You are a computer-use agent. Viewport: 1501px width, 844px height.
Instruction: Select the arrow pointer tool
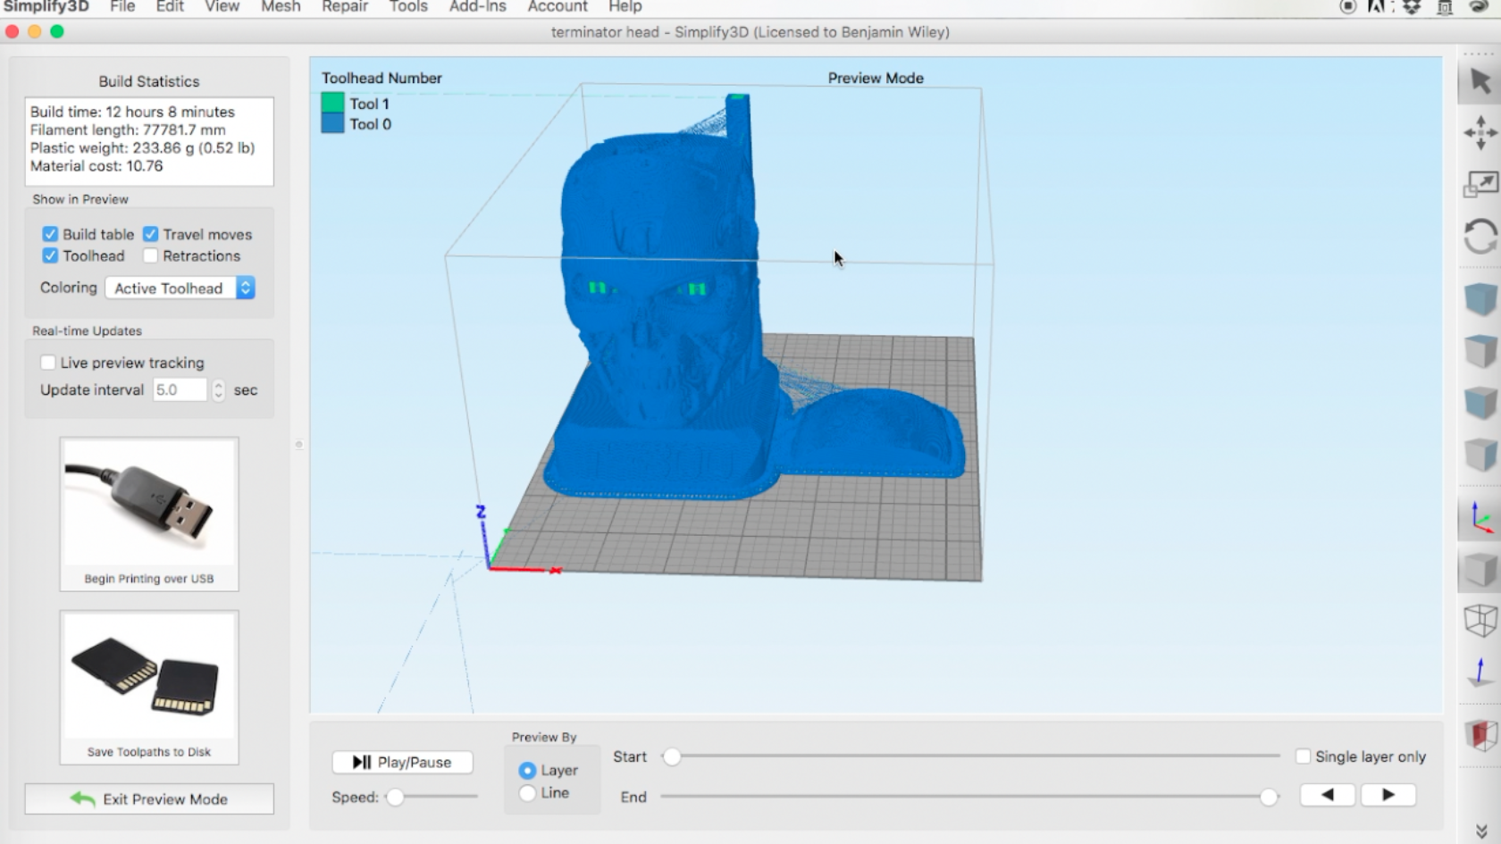coord(1480,81)
